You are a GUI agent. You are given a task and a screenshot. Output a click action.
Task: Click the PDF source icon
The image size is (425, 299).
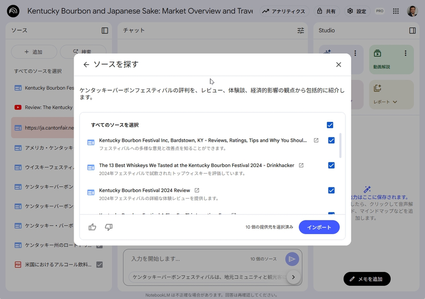pos(18,265)
